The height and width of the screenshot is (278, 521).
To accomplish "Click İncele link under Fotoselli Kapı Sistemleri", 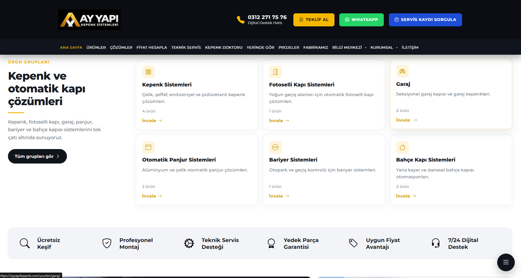I will coord(279,121).
